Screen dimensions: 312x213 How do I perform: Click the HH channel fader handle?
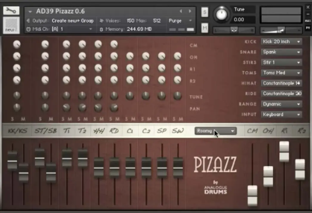click(99, 168)
